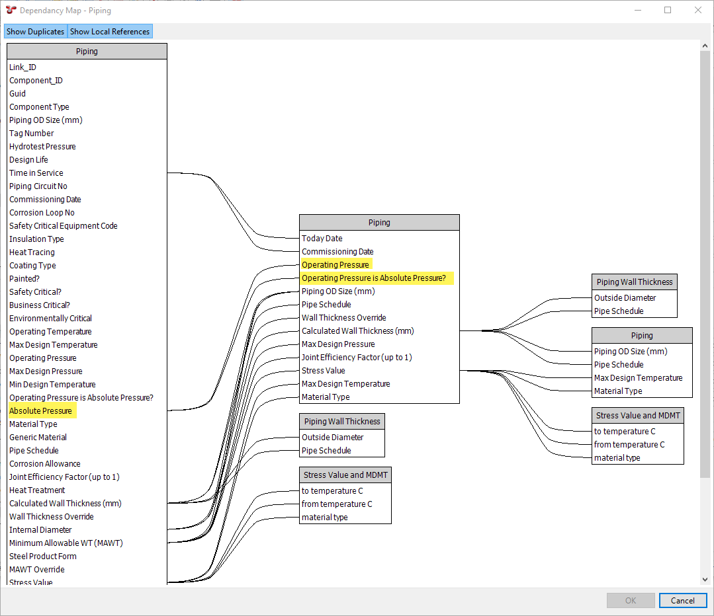Select highlighted Operating Pressure in the middle box
Screen dimensions: 714x616
coord(335,265)
